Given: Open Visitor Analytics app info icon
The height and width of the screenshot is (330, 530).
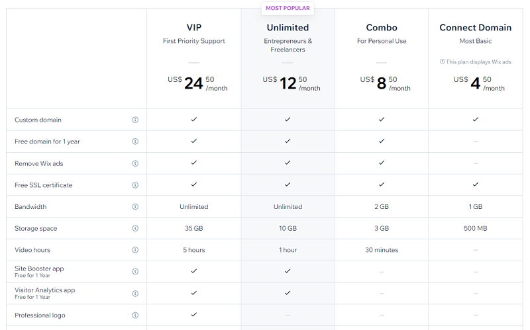Looking at the screenshot, I should point(135,294).
